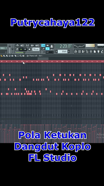Expand the arrow after Piano roll - dut
Viewport: 104px width, 186px height.
43,56
